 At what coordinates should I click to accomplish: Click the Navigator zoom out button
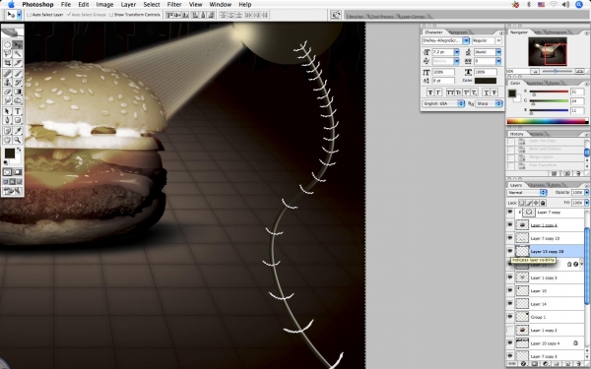tap(535, 71)
